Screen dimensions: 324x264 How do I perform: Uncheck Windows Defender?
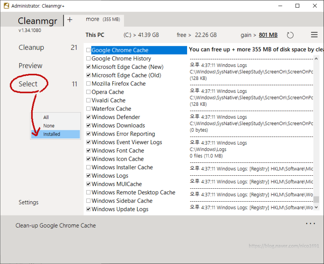(88, 117)
